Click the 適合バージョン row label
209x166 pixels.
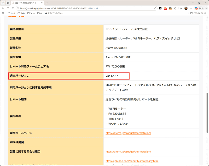pos(20,76)
